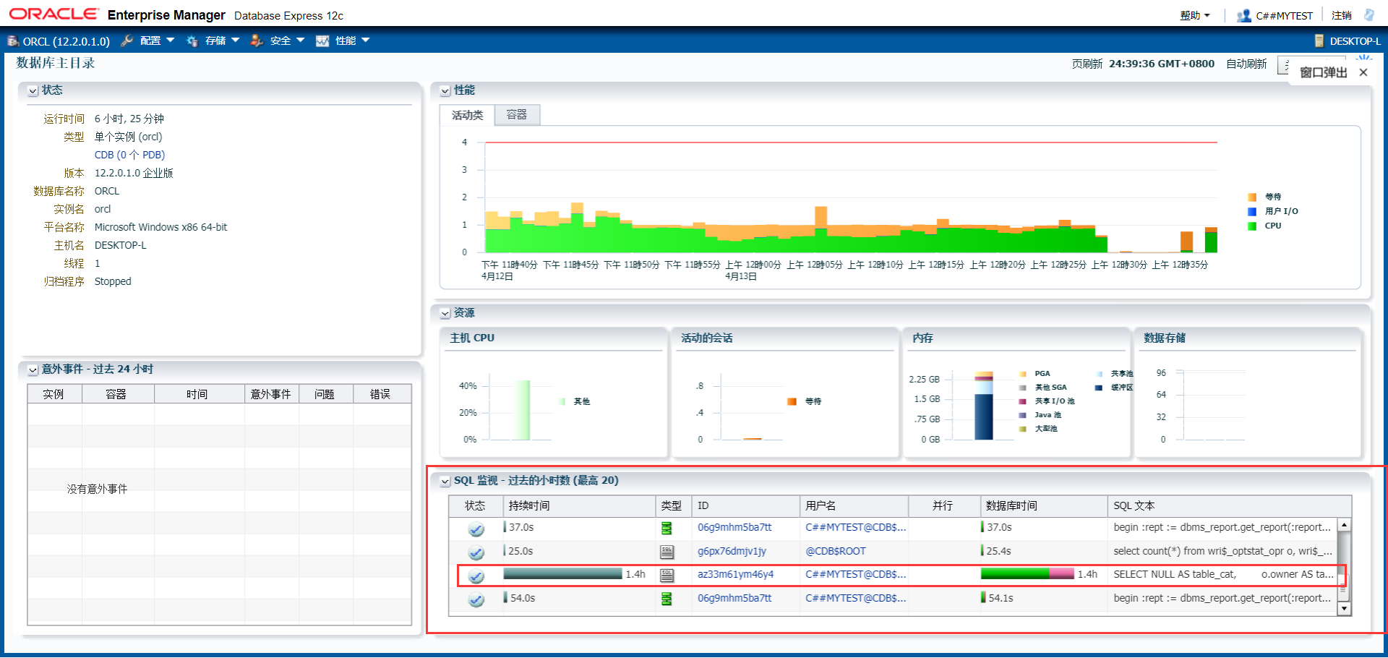Click the 安全 security icon
This screenshot has height=658, width=1388.
(x=257, y=40)
